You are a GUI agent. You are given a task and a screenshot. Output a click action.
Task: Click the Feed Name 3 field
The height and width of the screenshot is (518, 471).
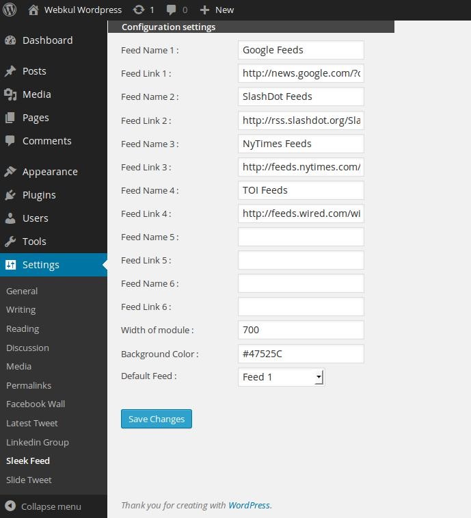click(301, 144)
